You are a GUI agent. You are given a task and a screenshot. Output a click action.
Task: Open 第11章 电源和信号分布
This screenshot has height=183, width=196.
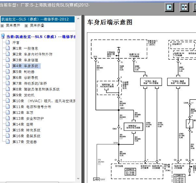32,107
